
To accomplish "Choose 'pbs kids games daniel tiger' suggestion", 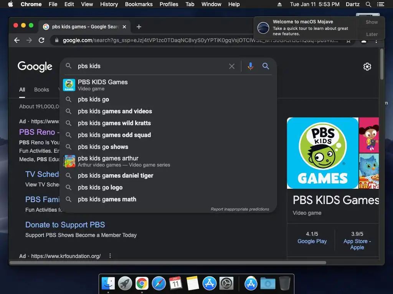I will [168, 175].
